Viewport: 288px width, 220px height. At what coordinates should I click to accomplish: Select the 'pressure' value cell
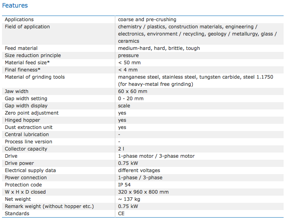[x=128, y=55]
